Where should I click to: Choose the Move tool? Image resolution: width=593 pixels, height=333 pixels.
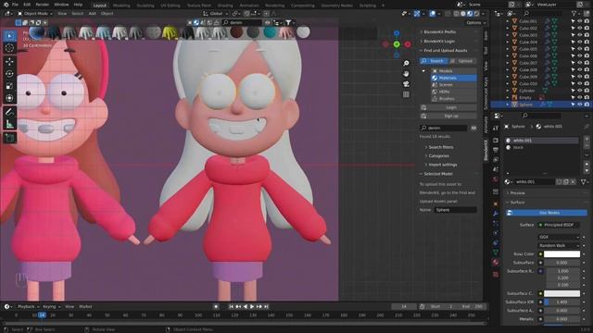(10, 61)
